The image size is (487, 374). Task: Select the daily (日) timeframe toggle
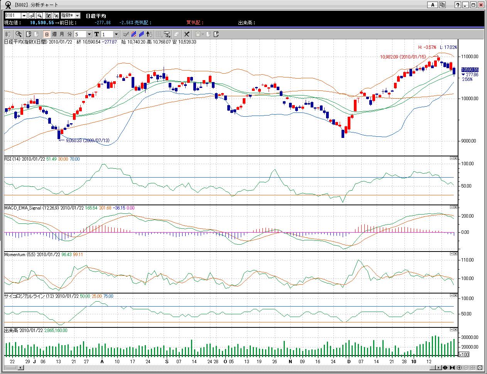(46, 34)
